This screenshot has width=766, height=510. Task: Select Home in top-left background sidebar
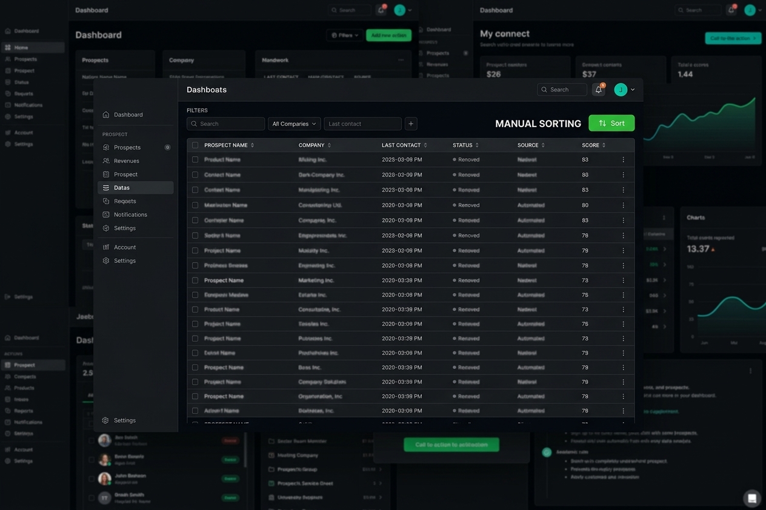33,47
